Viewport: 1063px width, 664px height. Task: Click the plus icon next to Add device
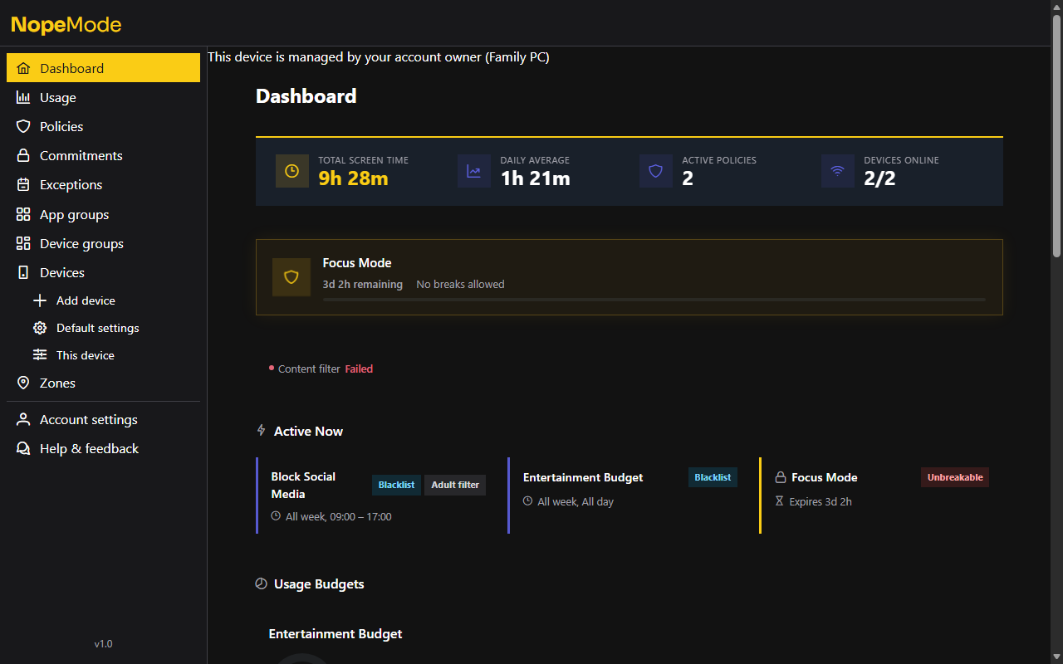(x=39, y=300)
